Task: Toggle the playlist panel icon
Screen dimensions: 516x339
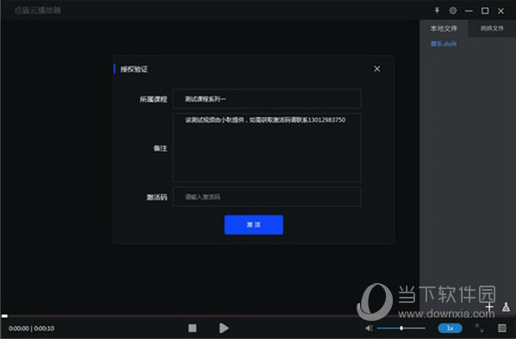Action: pyautogui.click(x=502, y=328)
